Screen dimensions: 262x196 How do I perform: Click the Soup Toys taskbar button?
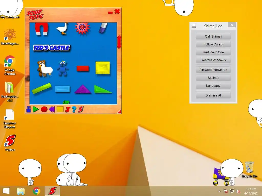pos(52,191)
